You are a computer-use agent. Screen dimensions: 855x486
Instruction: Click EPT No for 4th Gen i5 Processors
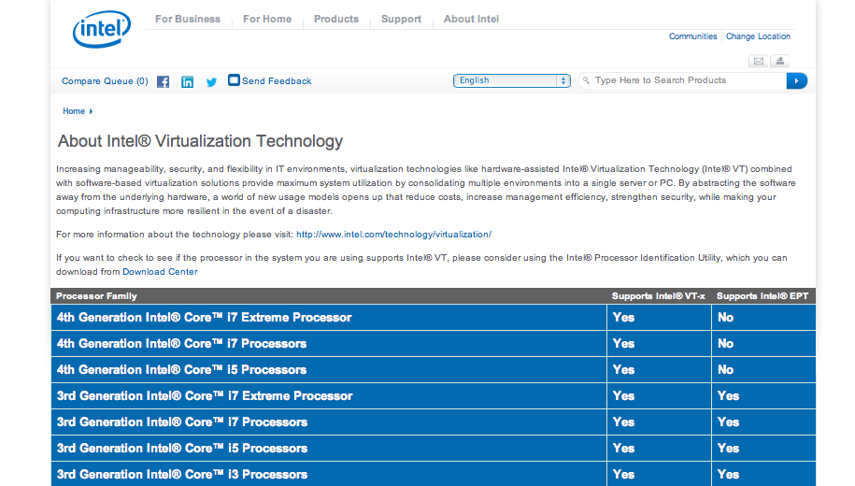[x=725, y=370]
